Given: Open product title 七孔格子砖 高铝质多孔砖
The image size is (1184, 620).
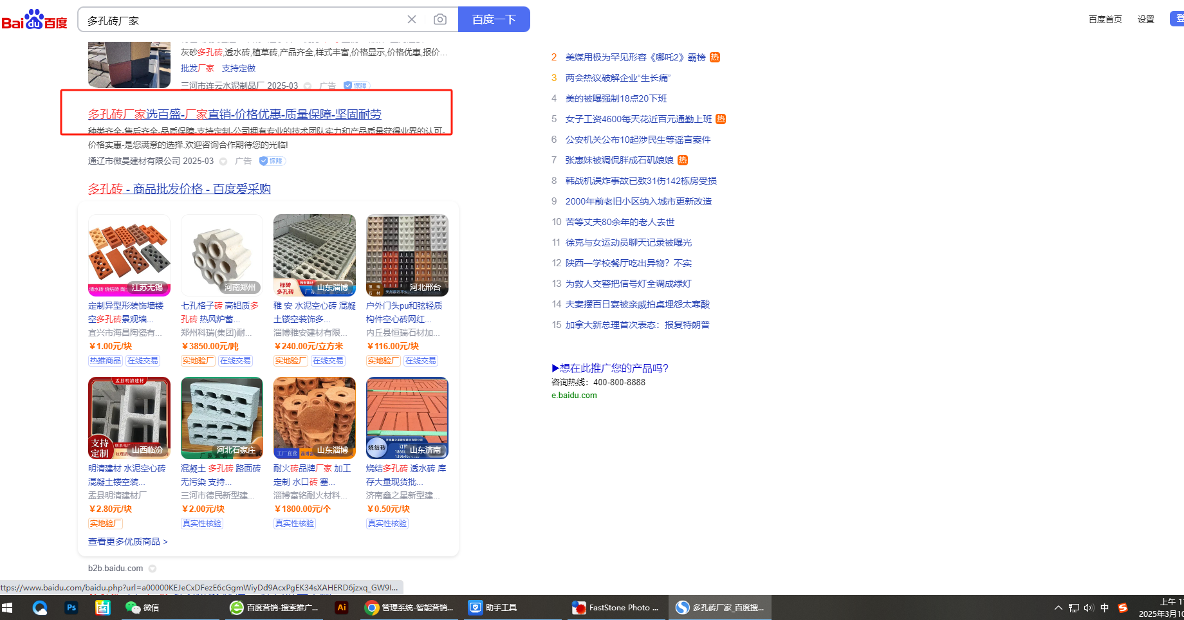Looking at the screenshot, I should [x=219, y=313].
